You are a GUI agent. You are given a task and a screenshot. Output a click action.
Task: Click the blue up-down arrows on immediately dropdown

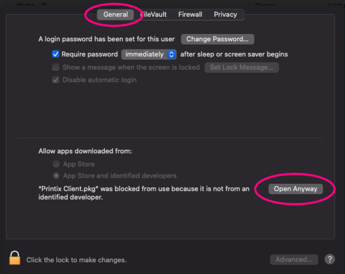tap(171, 54)
